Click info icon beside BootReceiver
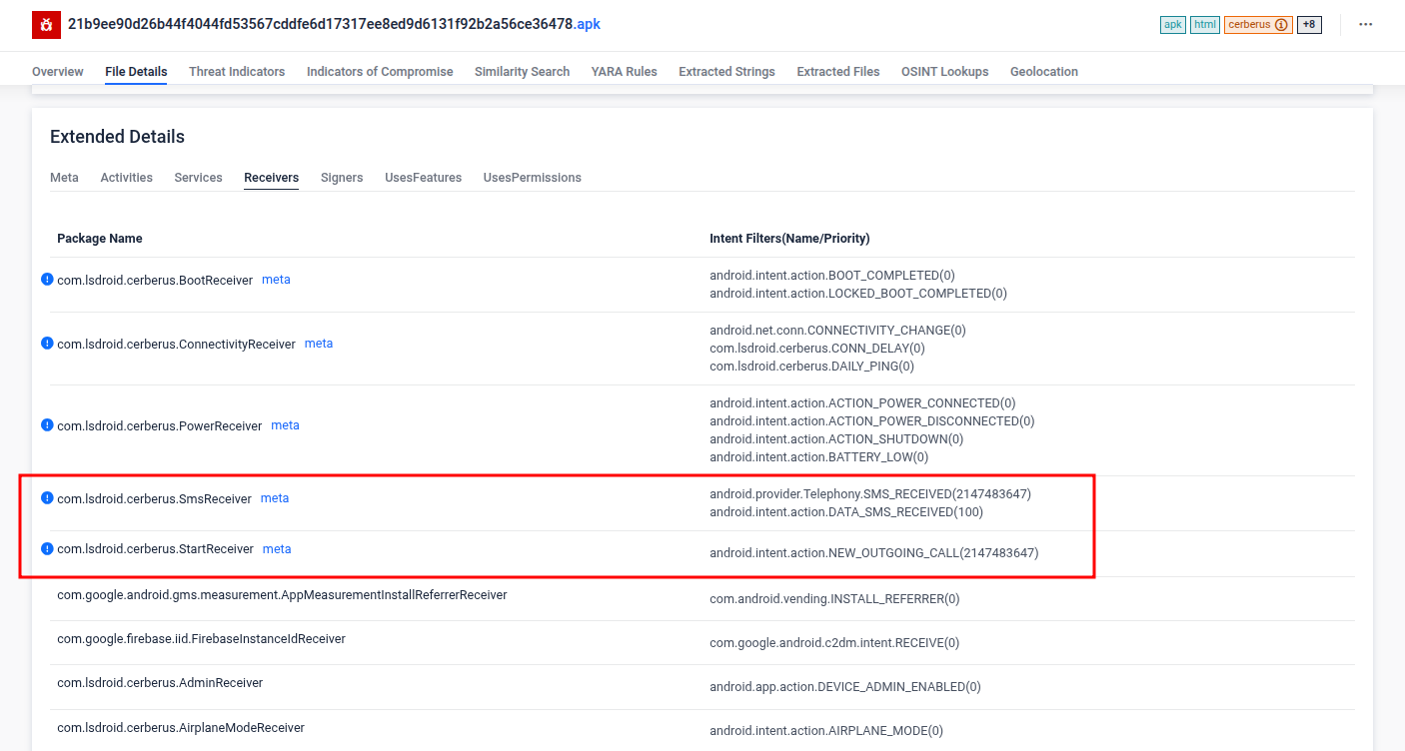This screenshot has width=1405, height=751. coord(47,280)
